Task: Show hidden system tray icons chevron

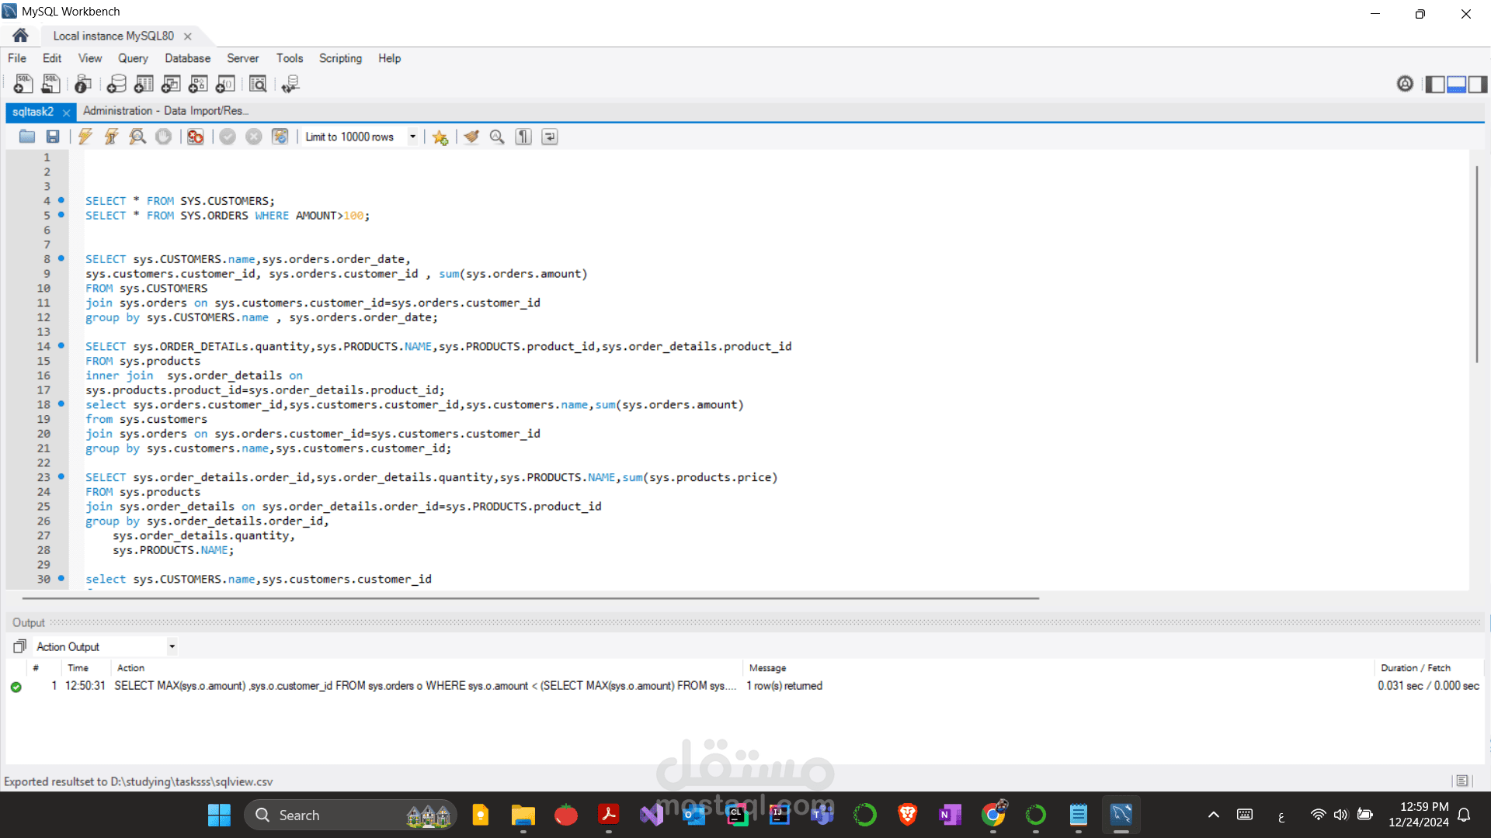Action: click(x=1213, y=815)
